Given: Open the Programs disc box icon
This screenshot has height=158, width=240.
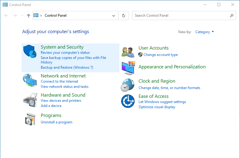Looking at the screenshot, I should pos(30,119).
